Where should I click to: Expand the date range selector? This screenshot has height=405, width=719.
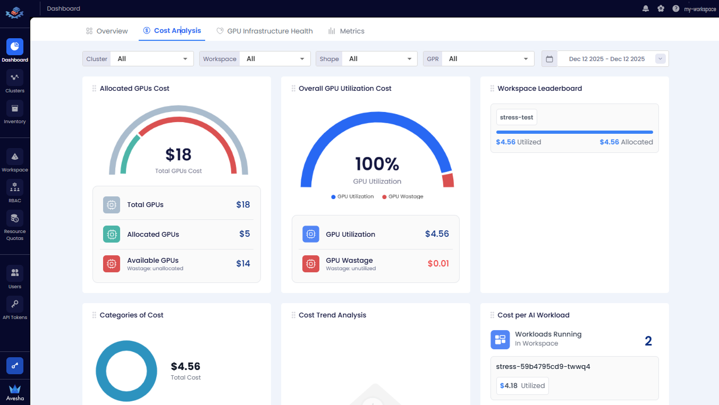[660, 58]
